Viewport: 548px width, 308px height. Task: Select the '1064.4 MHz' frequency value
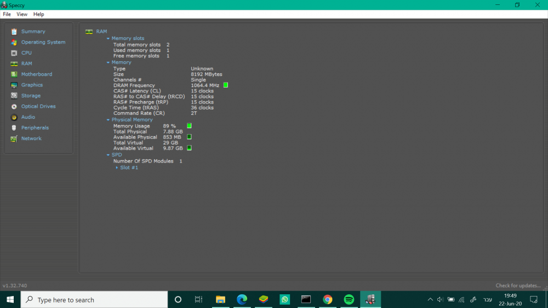(x=205, y=85)
